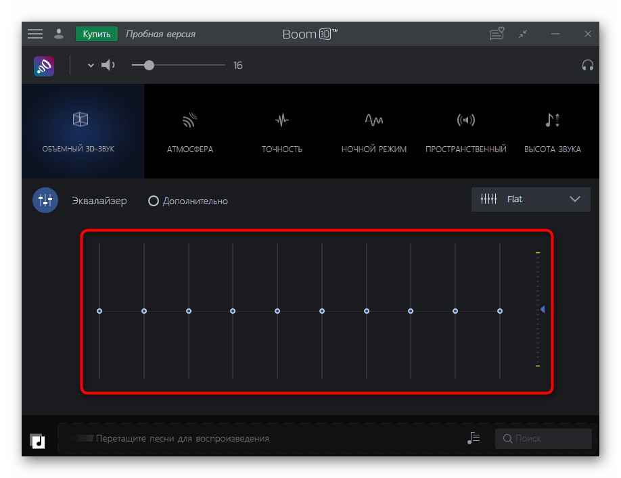Select the Точность effect tab
This screenshot has height=478, width=621.
click(281, 131)
